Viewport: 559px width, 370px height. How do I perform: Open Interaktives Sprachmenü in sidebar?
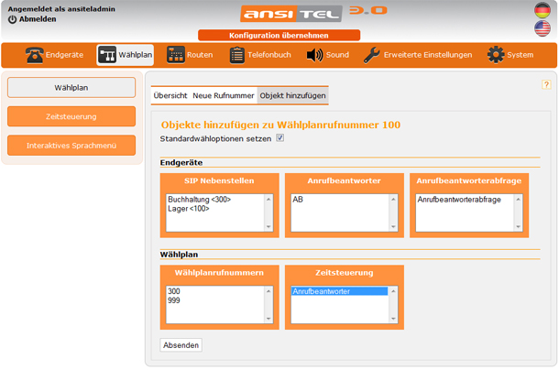(71, 146)
